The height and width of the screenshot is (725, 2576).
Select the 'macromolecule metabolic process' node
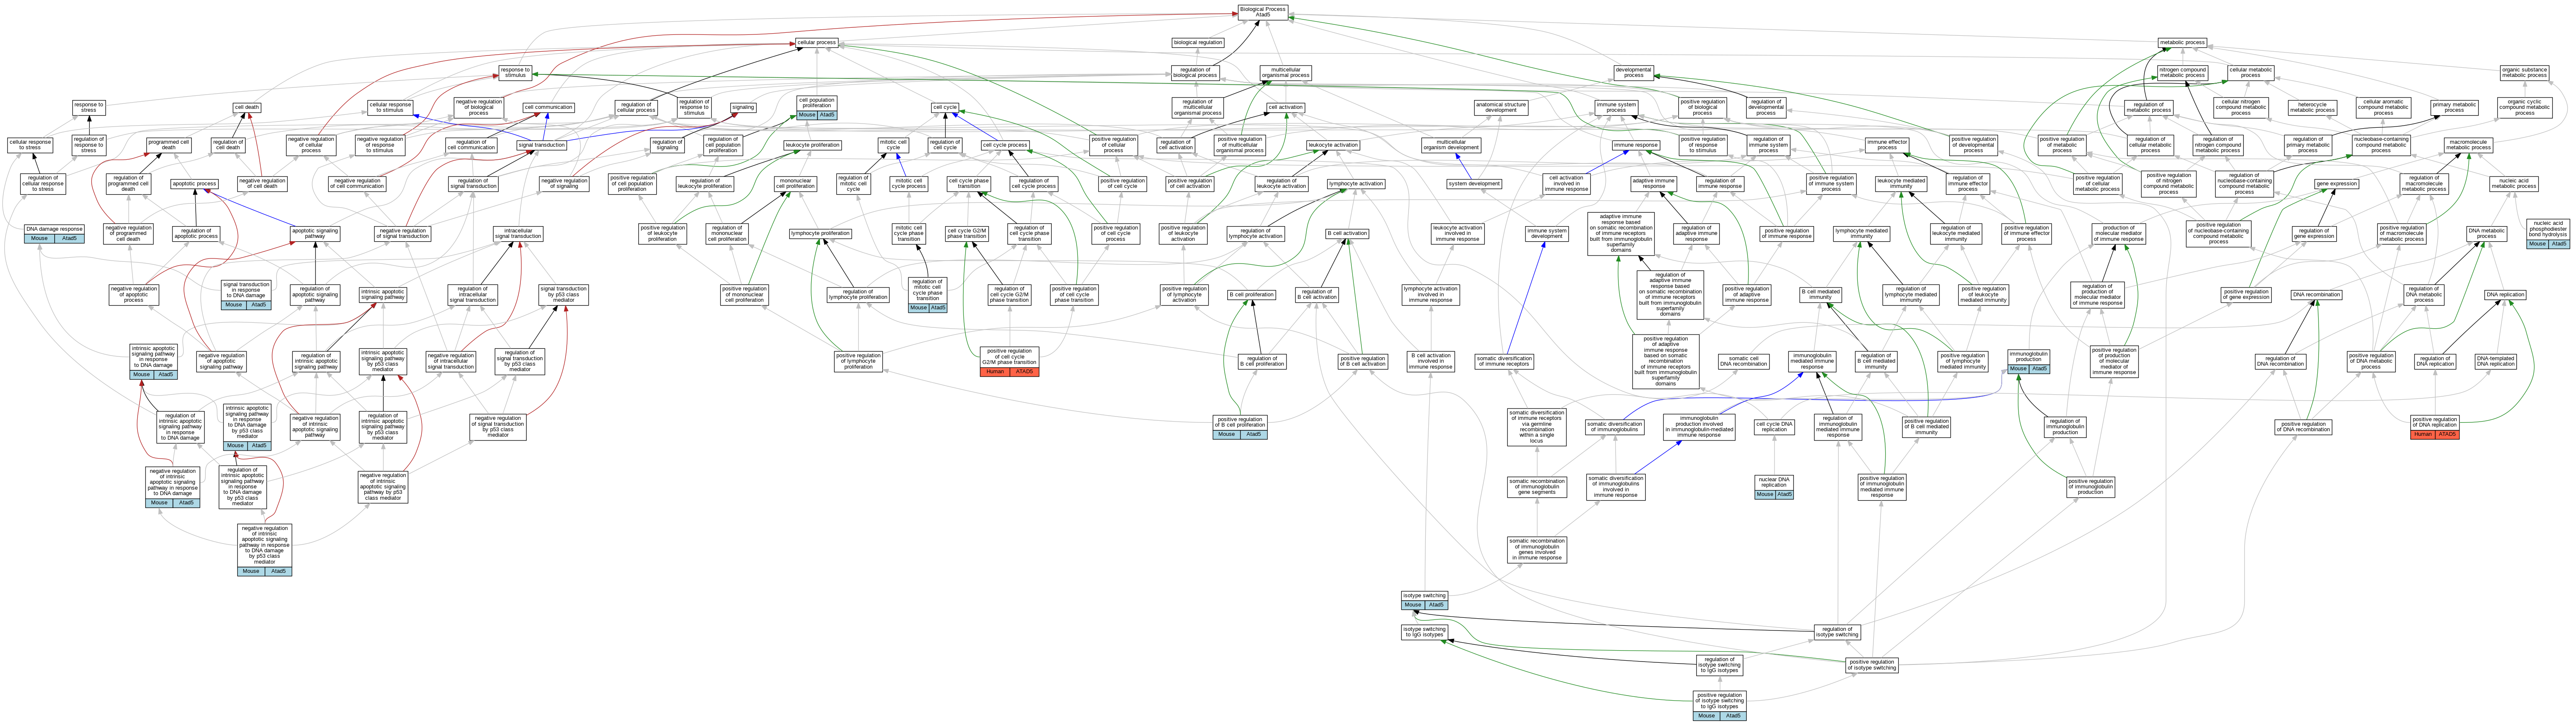pos(2467,145)
